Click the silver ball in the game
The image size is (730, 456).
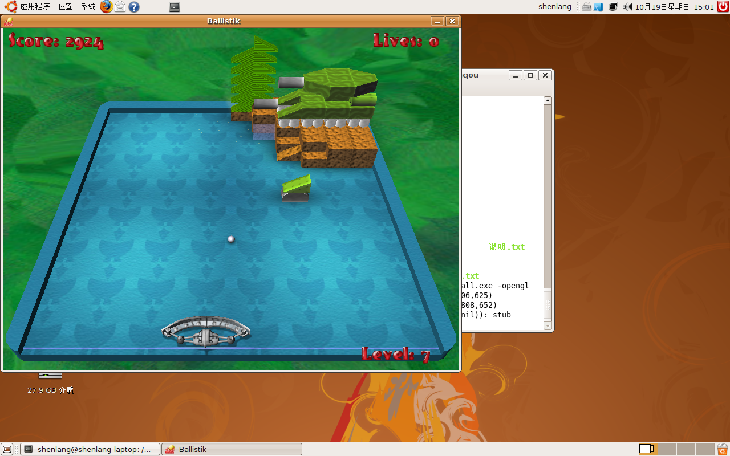tap(231, 239)
